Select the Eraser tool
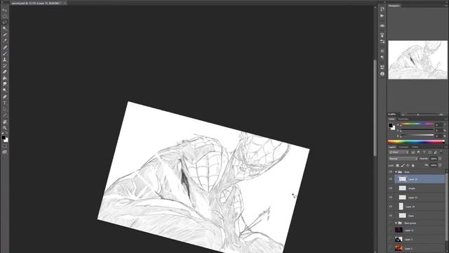Screen dimensions: 449x253 coord(5,72)
